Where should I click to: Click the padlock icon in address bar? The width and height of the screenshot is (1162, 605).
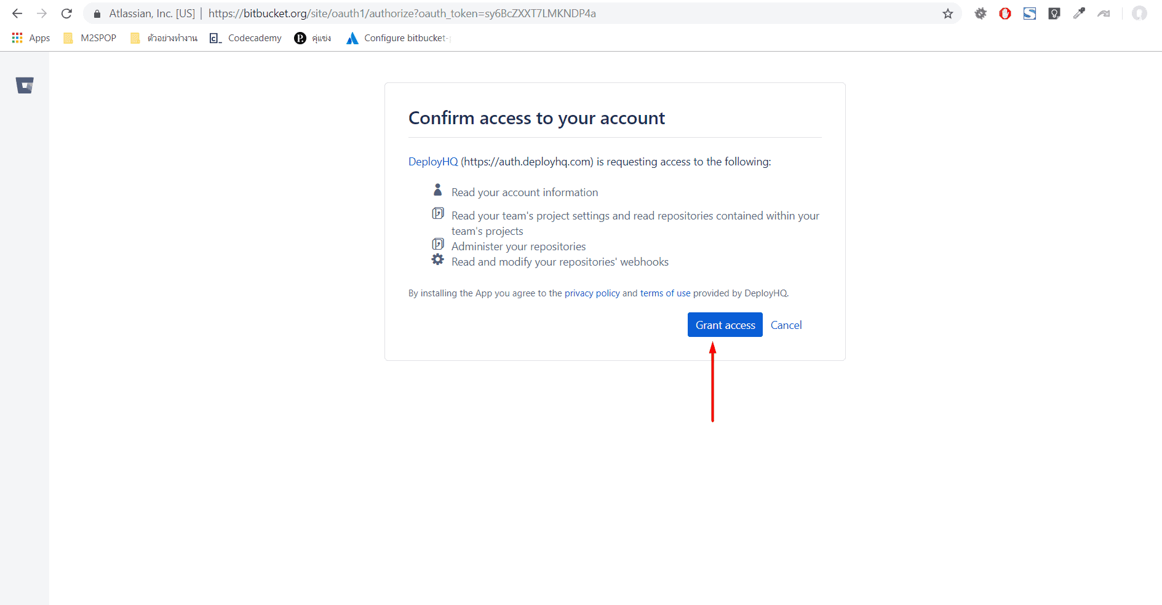click(97, 13)
